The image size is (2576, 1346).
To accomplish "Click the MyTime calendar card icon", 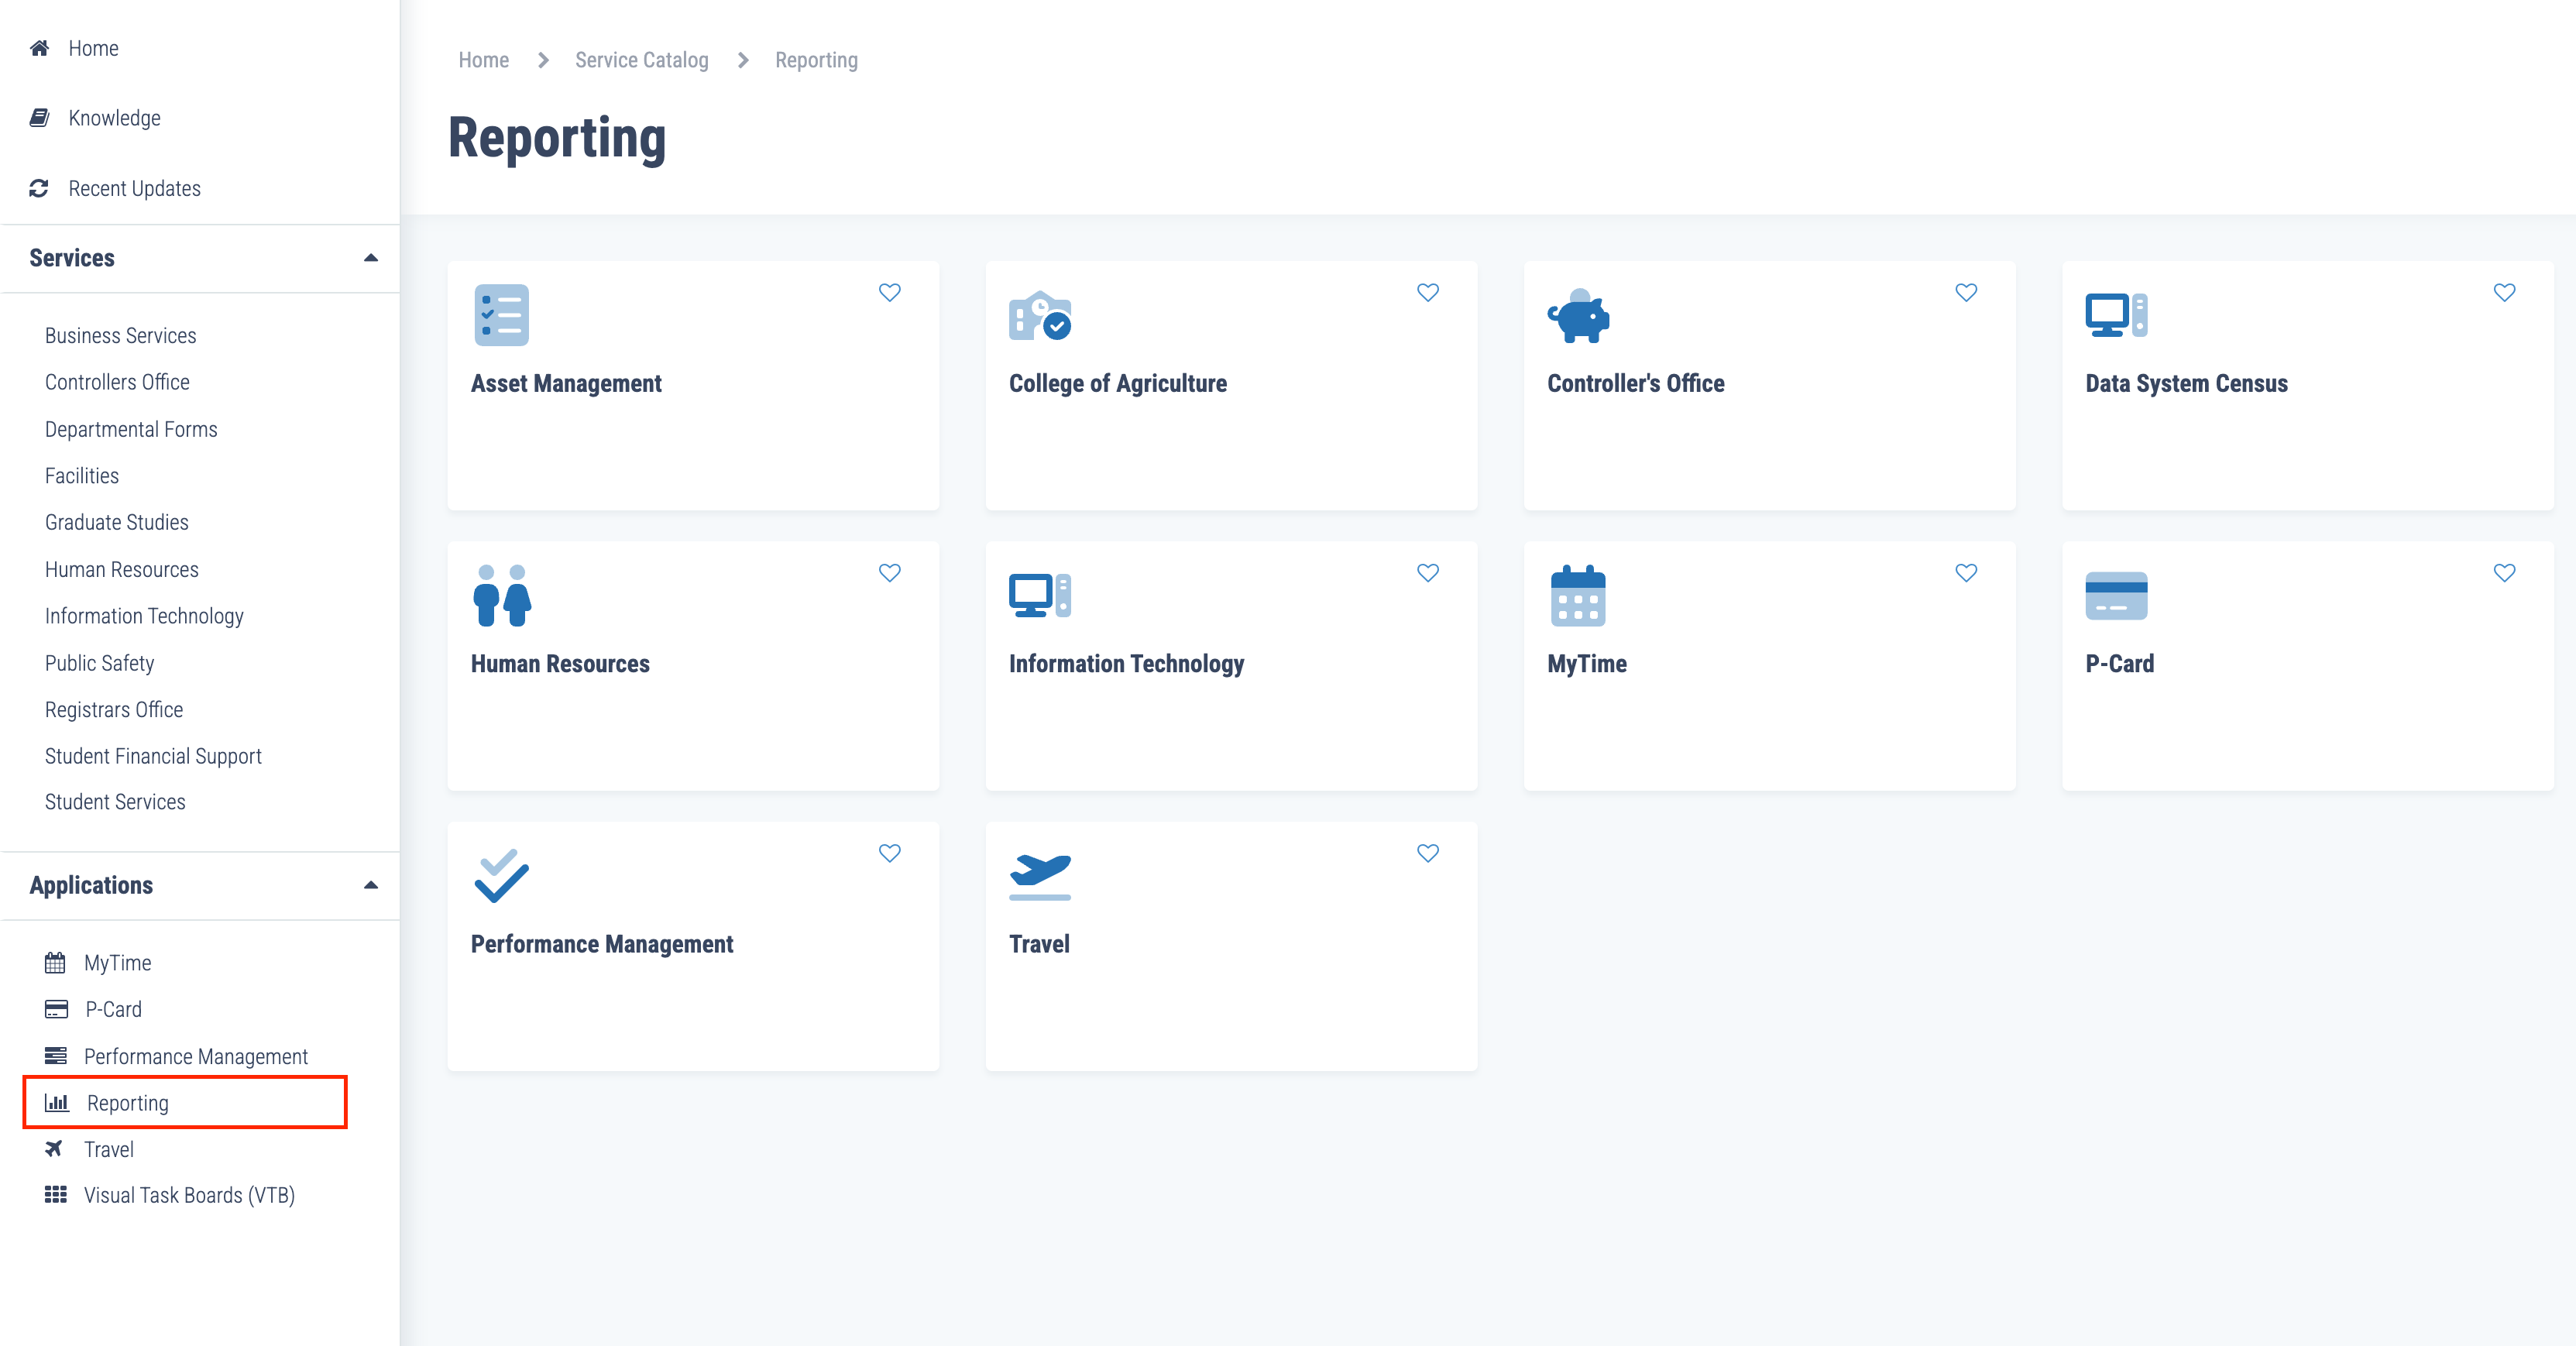I will tap(1577, 596).
